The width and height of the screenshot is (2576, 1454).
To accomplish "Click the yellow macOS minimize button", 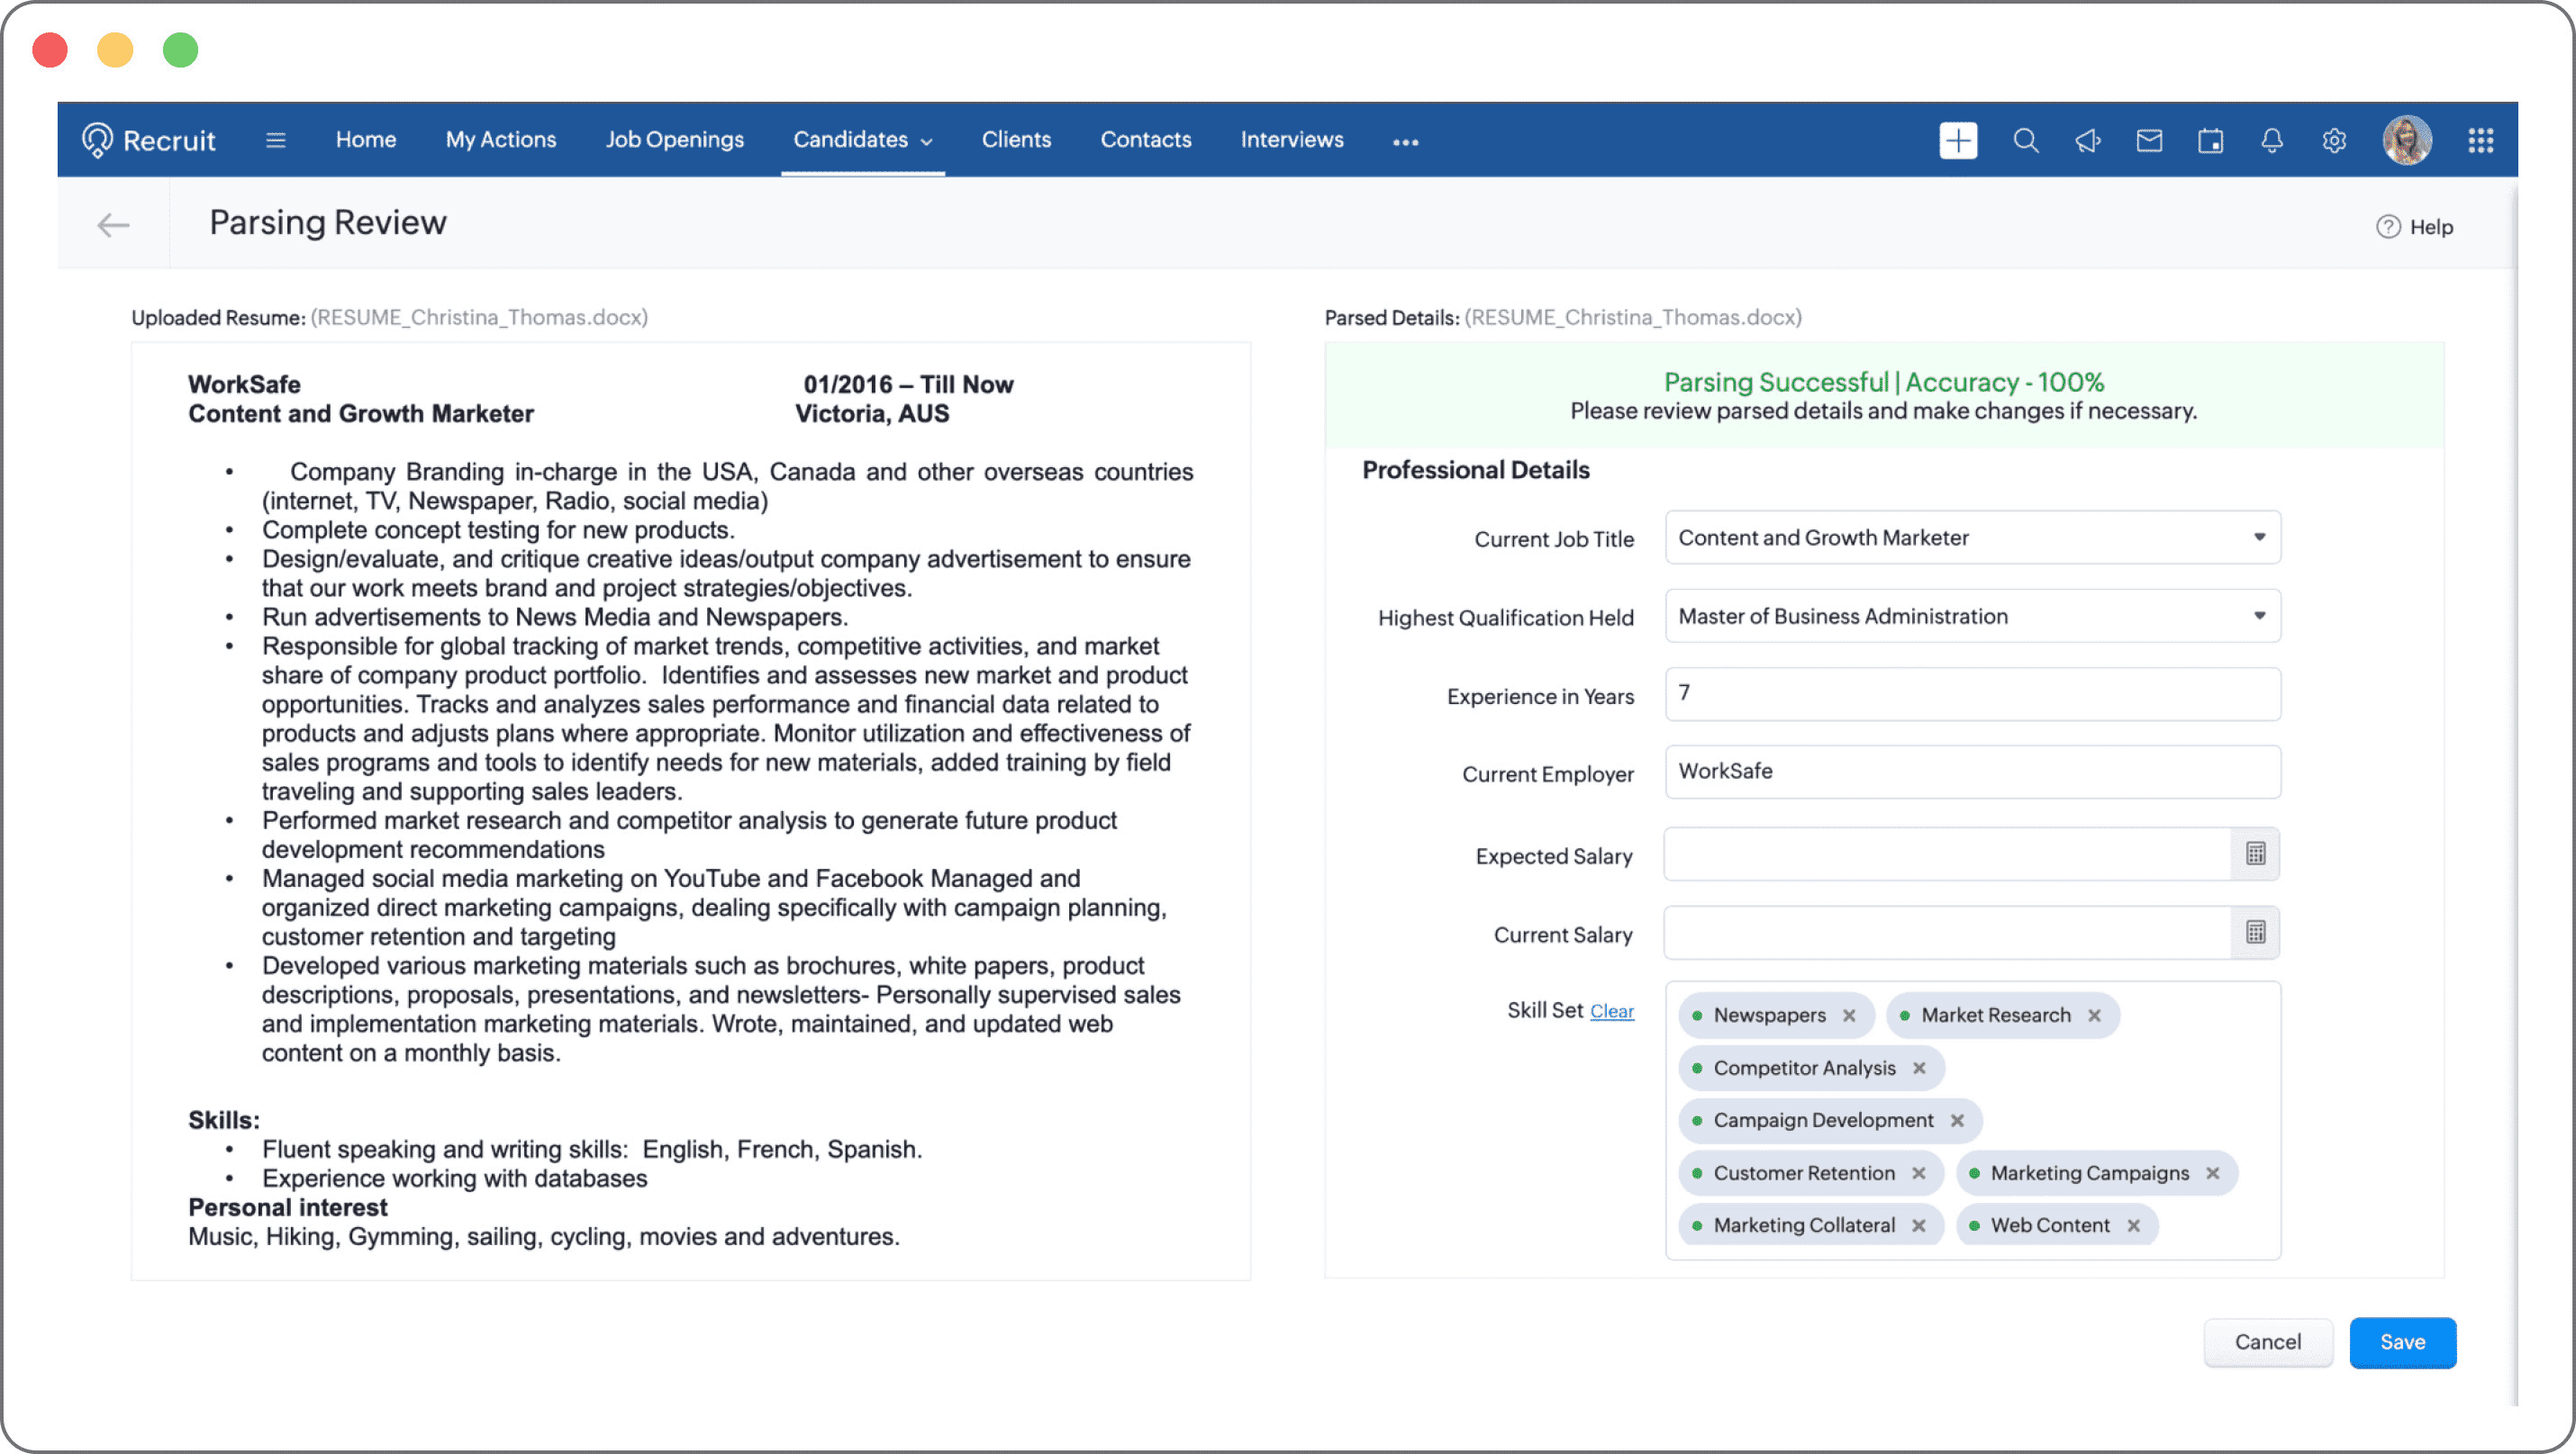I will pos(115,50).
